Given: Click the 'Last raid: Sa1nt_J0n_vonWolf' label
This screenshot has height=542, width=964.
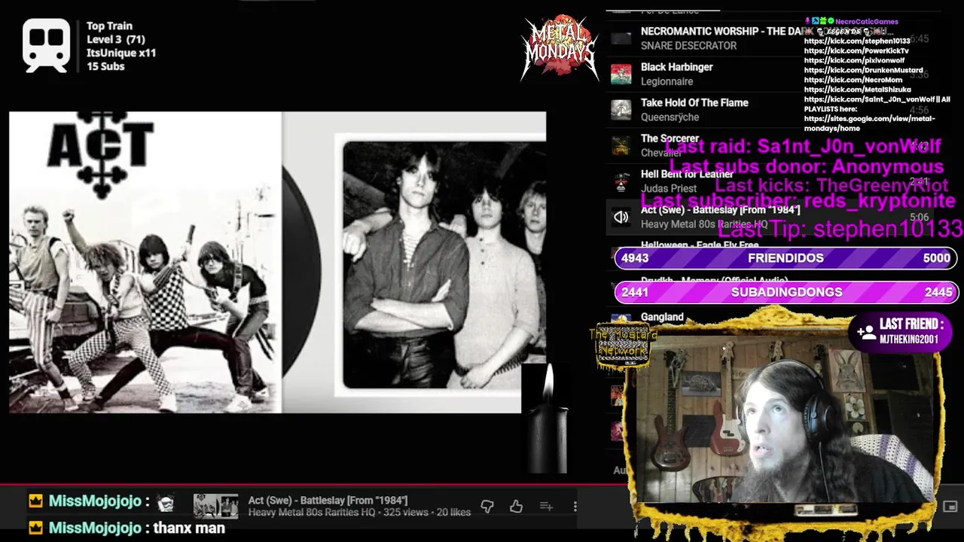Looking at the screenshot, I should click(804, 146).
